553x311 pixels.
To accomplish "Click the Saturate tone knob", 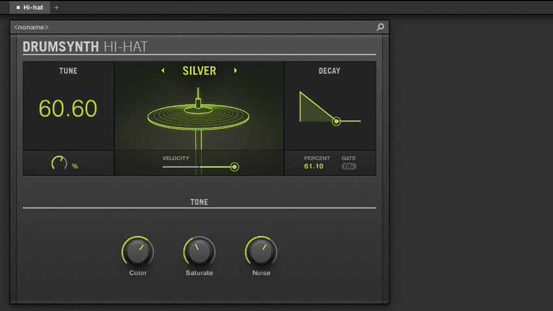I will click(199, 252).
